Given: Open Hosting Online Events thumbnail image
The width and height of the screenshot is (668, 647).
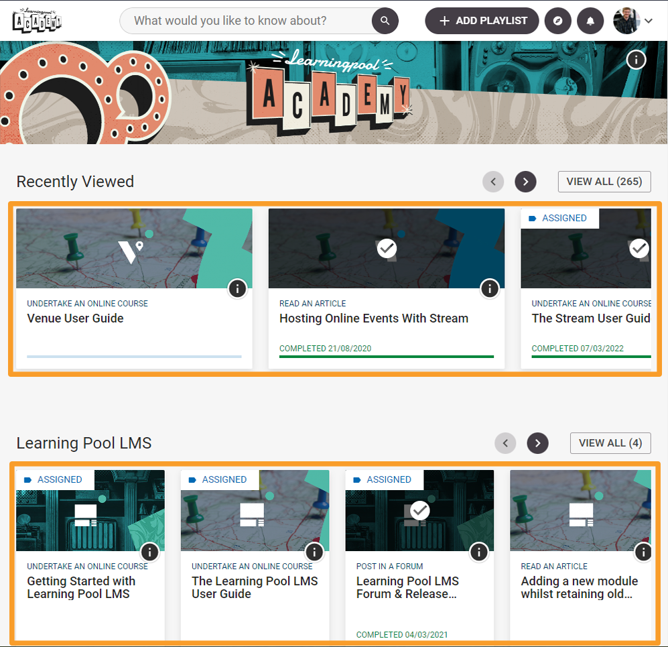Looking at the screenshot, I should (x=387, y=248).
